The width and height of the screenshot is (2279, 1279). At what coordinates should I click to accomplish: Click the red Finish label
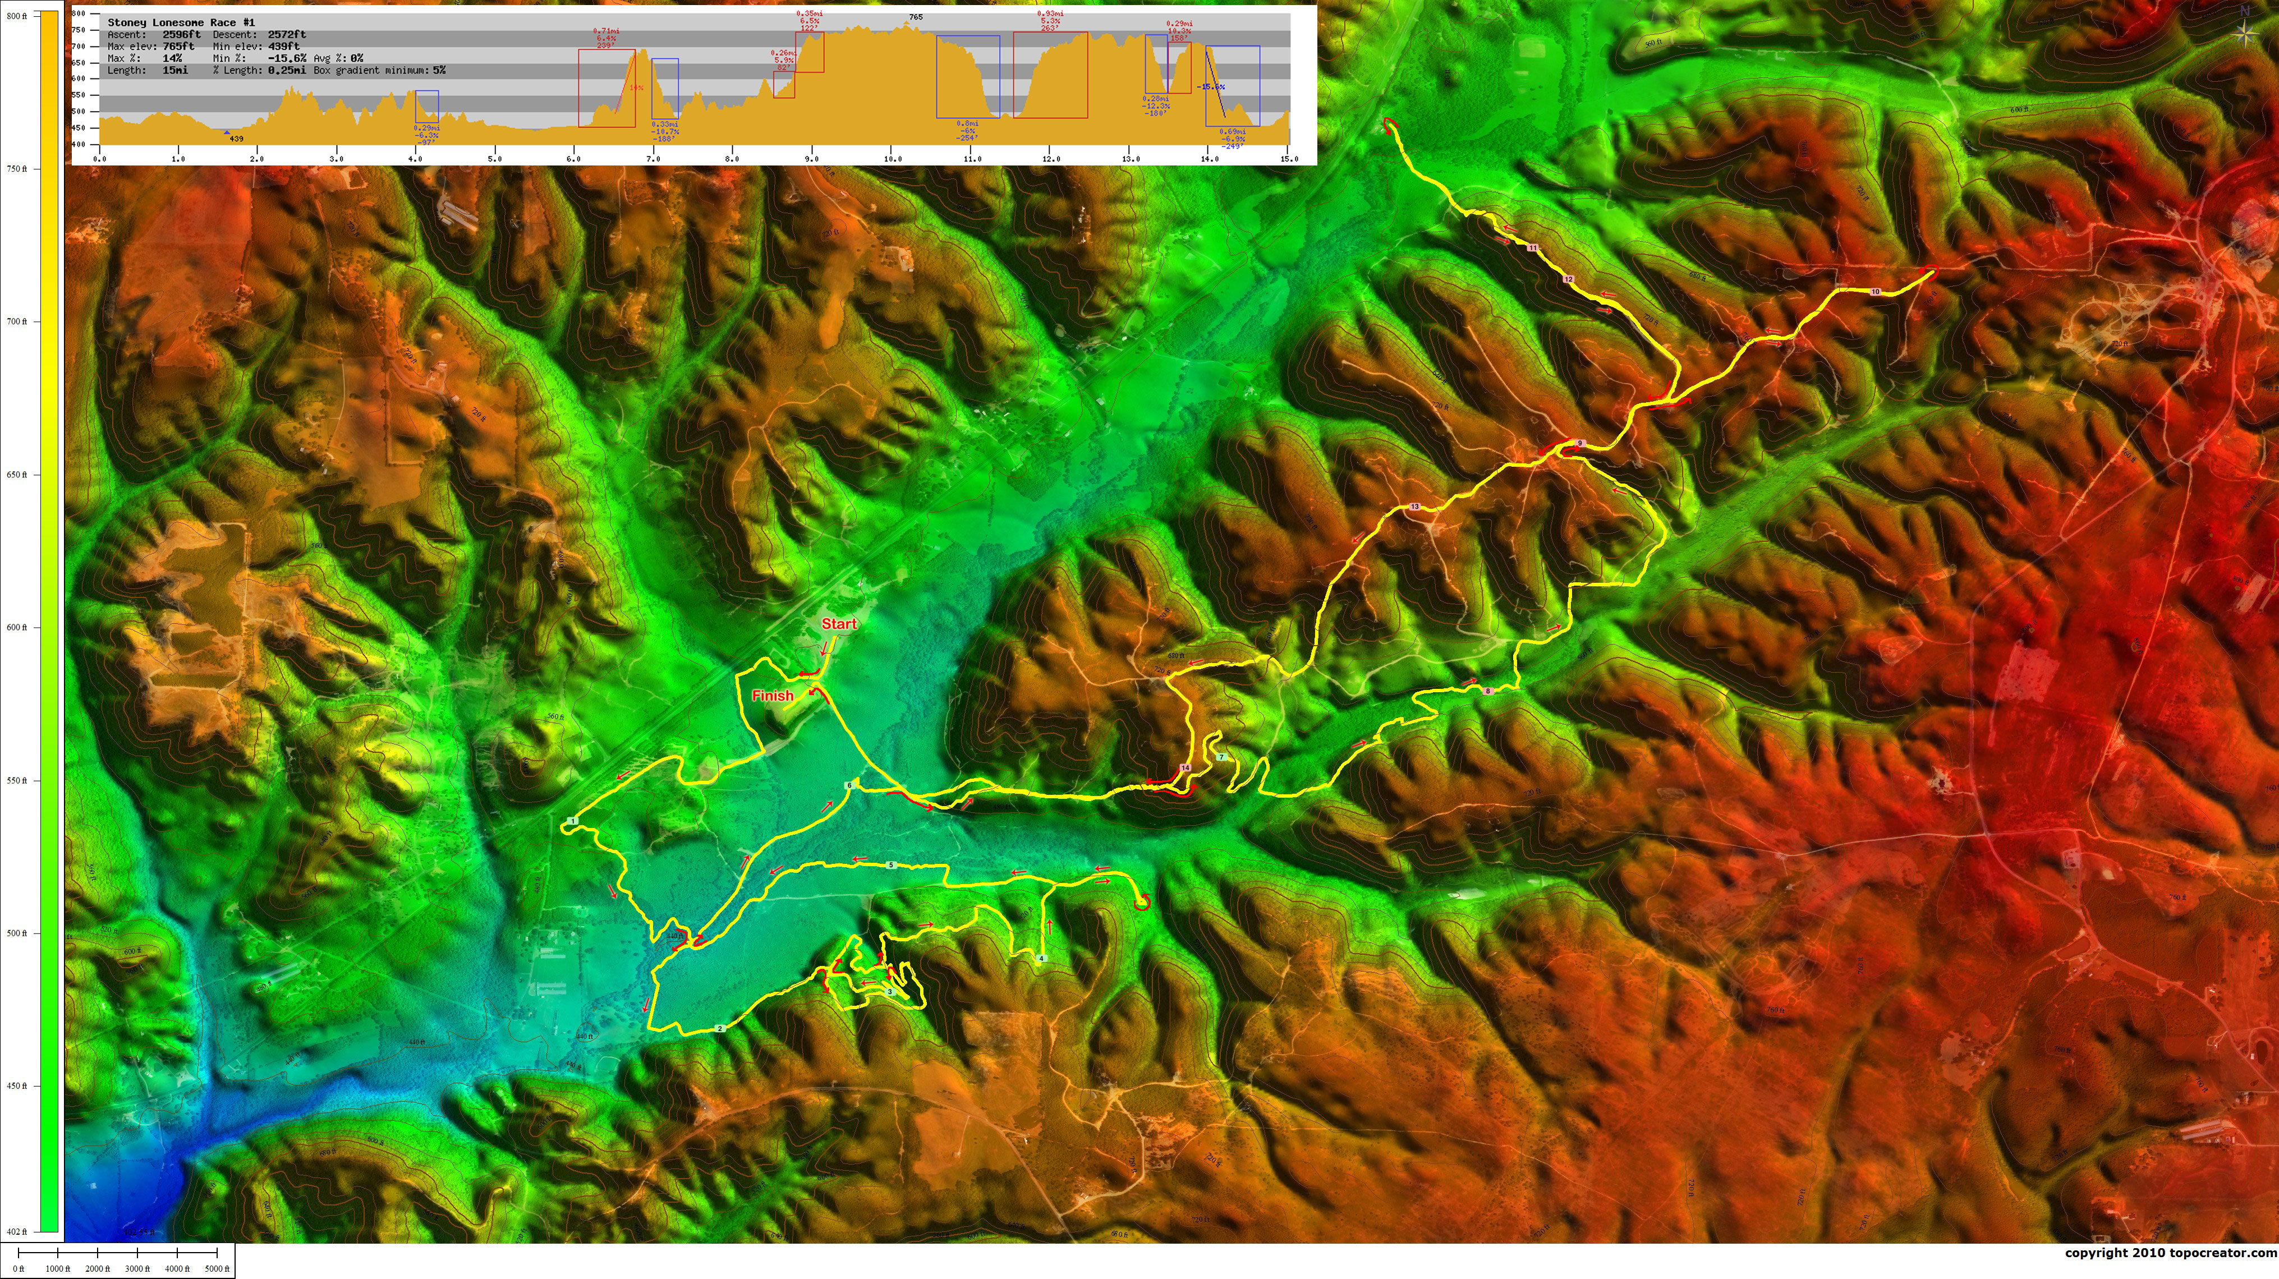(773, 696)
